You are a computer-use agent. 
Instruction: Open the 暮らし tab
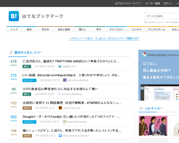[x=82, y=30]
